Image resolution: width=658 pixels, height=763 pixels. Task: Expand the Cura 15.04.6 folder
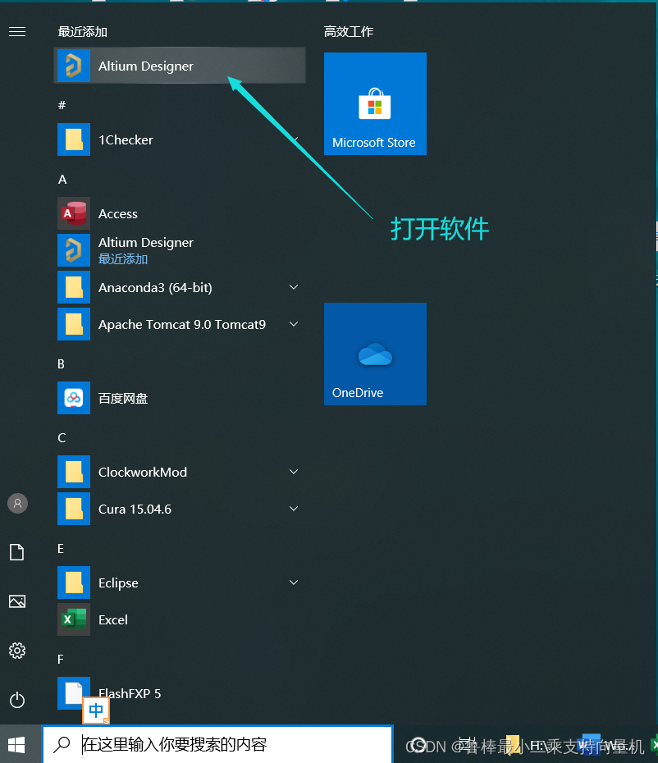[294, 509]
